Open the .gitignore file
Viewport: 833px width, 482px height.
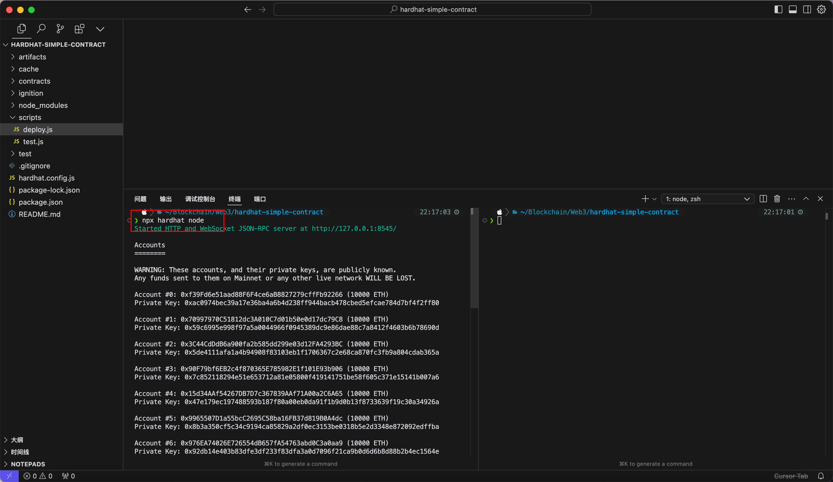(61, 166)
